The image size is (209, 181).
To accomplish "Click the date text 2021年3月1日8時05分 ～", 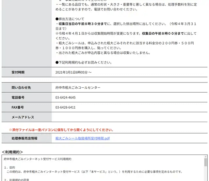I will (x=73, y=72).
